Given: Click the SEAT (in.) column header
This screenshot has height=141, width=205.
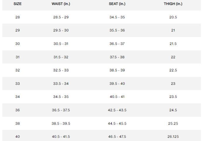Looking at the screenshot, I should coord(117,4).
